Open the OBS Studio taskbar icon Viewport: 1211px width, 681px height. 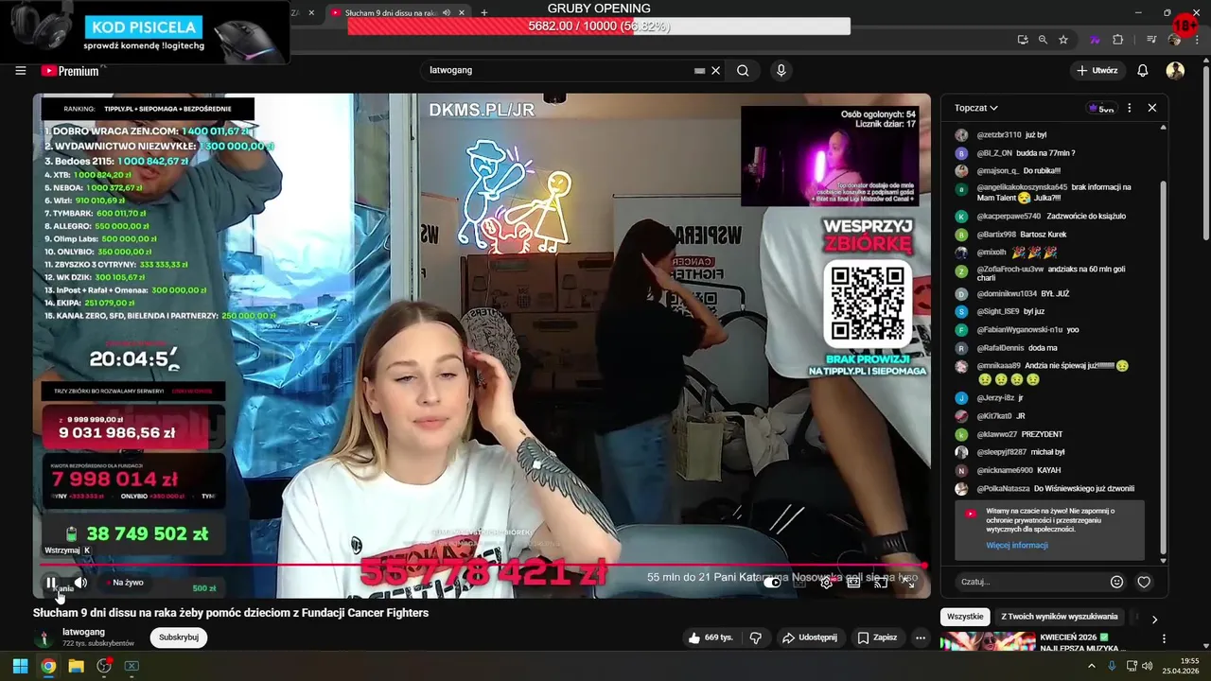(x=104, y=666)
